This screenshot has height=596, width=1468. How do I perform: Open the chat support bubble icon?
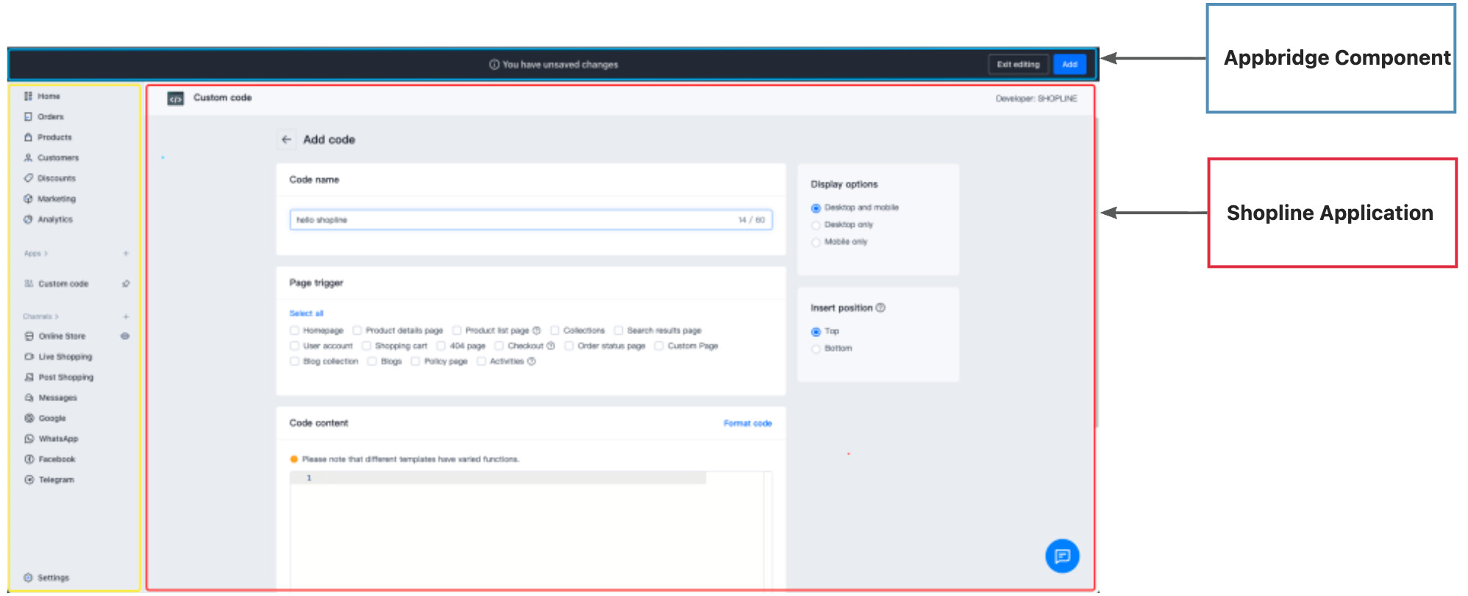coord(1062,556)
